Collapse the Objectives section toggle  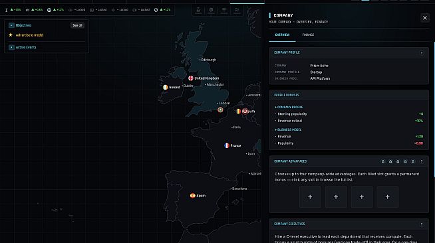point(11,25)
